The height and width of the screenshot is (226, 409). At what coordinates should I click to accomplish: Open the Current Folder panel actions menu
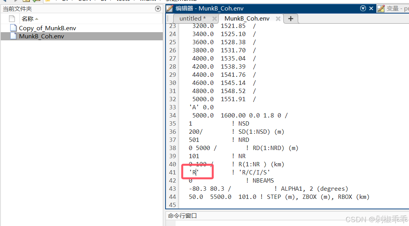[158, 9]
